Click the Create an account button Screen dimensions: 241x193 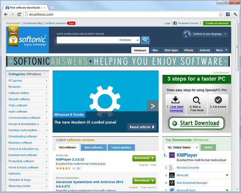217,23
